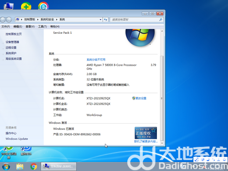The image size is (228, 171).
Task: Open the 编辑(E) menu
Action: (x=18, y=26)
